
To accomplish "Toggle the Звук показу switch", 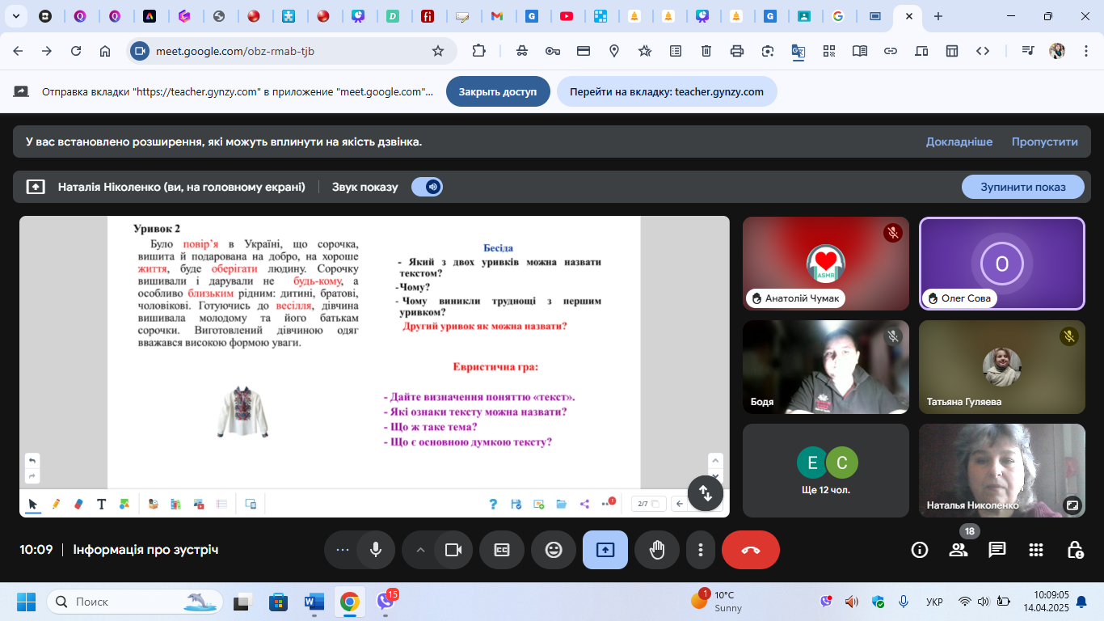I will pyautogui.click(x=427, y=187).
